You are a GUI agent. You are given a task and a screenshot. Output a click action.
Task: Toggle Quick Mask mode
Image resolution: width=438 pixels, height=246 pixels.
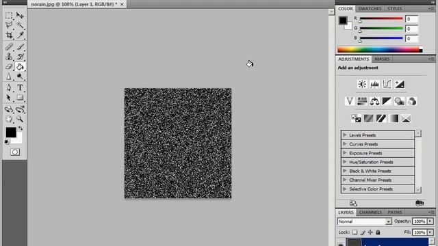coord(15,152)
